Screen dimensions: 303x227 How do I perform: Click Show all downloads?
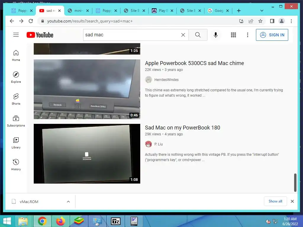[275, 201]
